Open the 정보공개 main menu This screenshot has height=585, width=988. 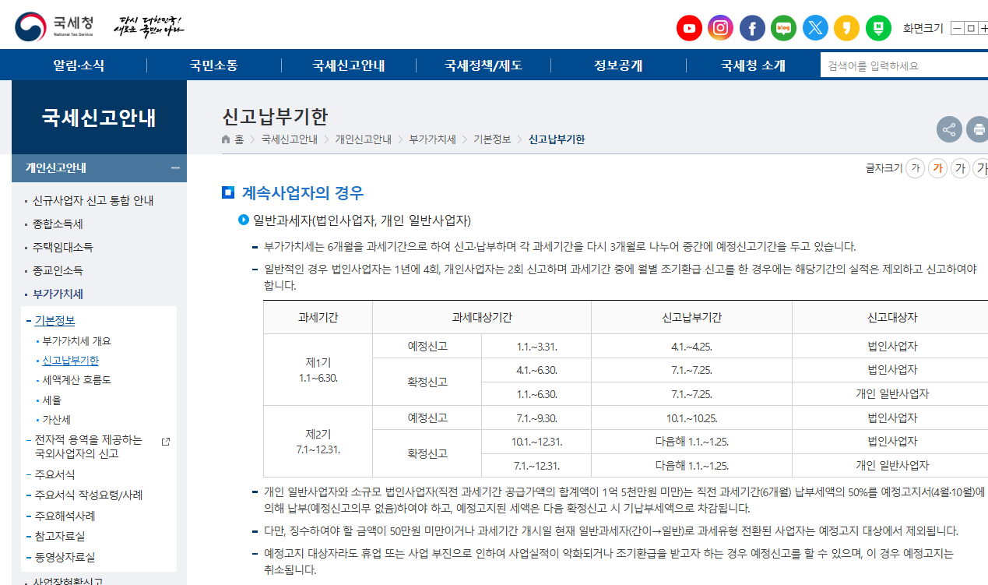coord(618,65)
